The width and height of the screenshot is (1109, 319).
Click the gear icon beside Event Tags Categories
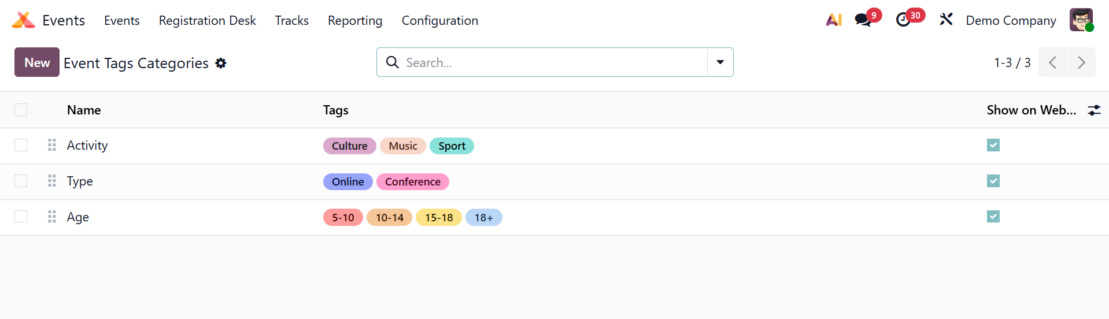tap(221, 63)
